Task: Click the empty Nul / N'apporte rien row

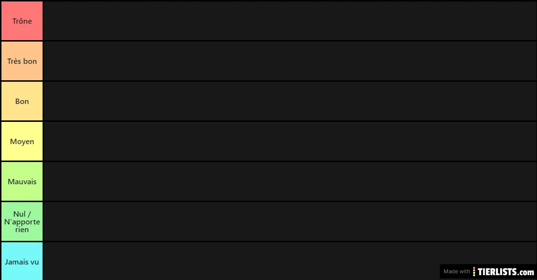Action: pyautogui.click(x=289, y=221)
